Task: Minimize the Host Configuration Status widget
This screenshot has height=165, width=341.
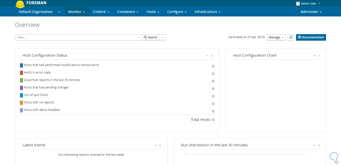Action: pyautogui.click(x=207, y=56)
